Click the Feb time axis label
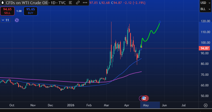Screen dimensions: 212x112 (x=89, y=105)
